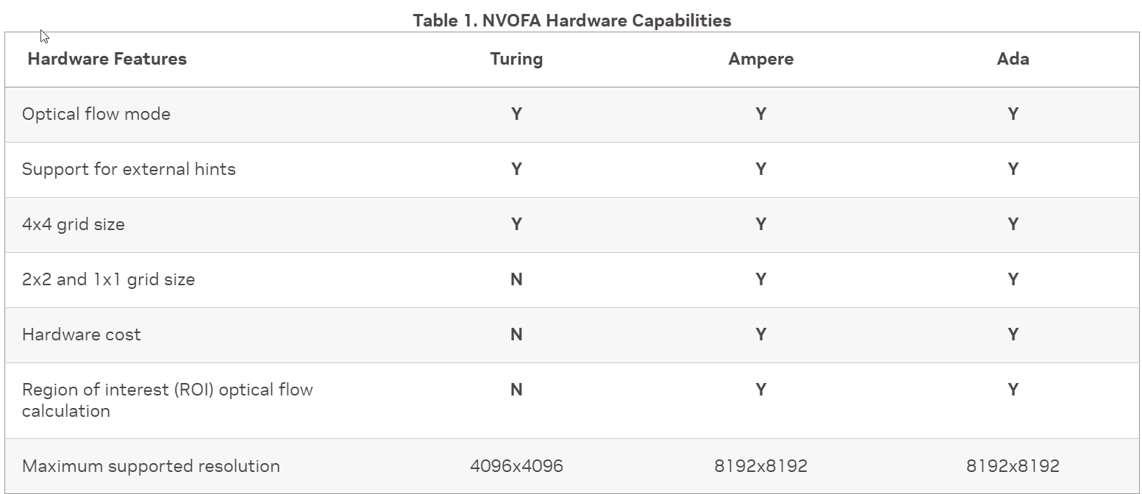
Task: Select the "Support for external hints" label
Action: tap(129, 169)
